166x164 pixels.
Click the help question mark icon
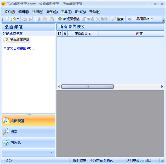pos(129,19)
